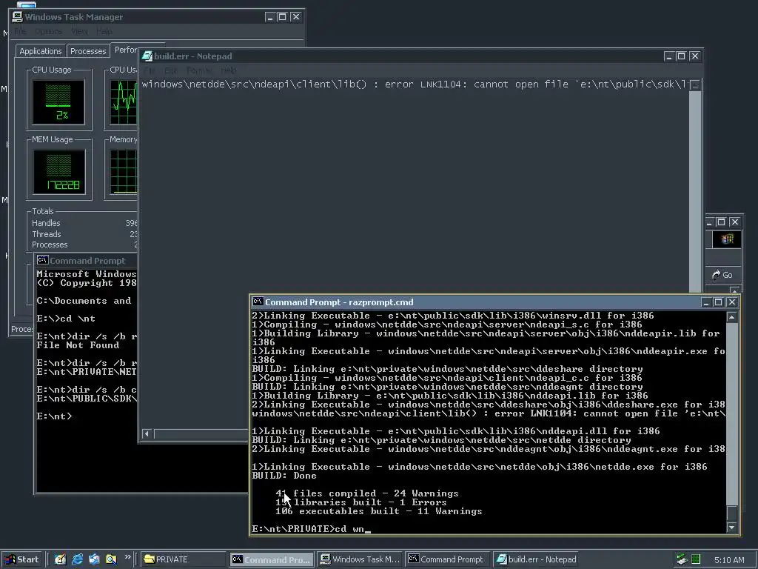Switch to the Processes tab
The image size is (758, 569).
coord(88,51)
